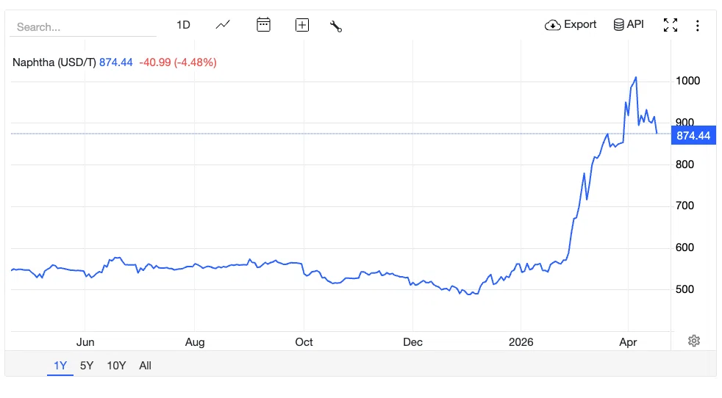Open the wrench tools icon
722x398 pixels.
pyautogui.click(x=336, y=26)
